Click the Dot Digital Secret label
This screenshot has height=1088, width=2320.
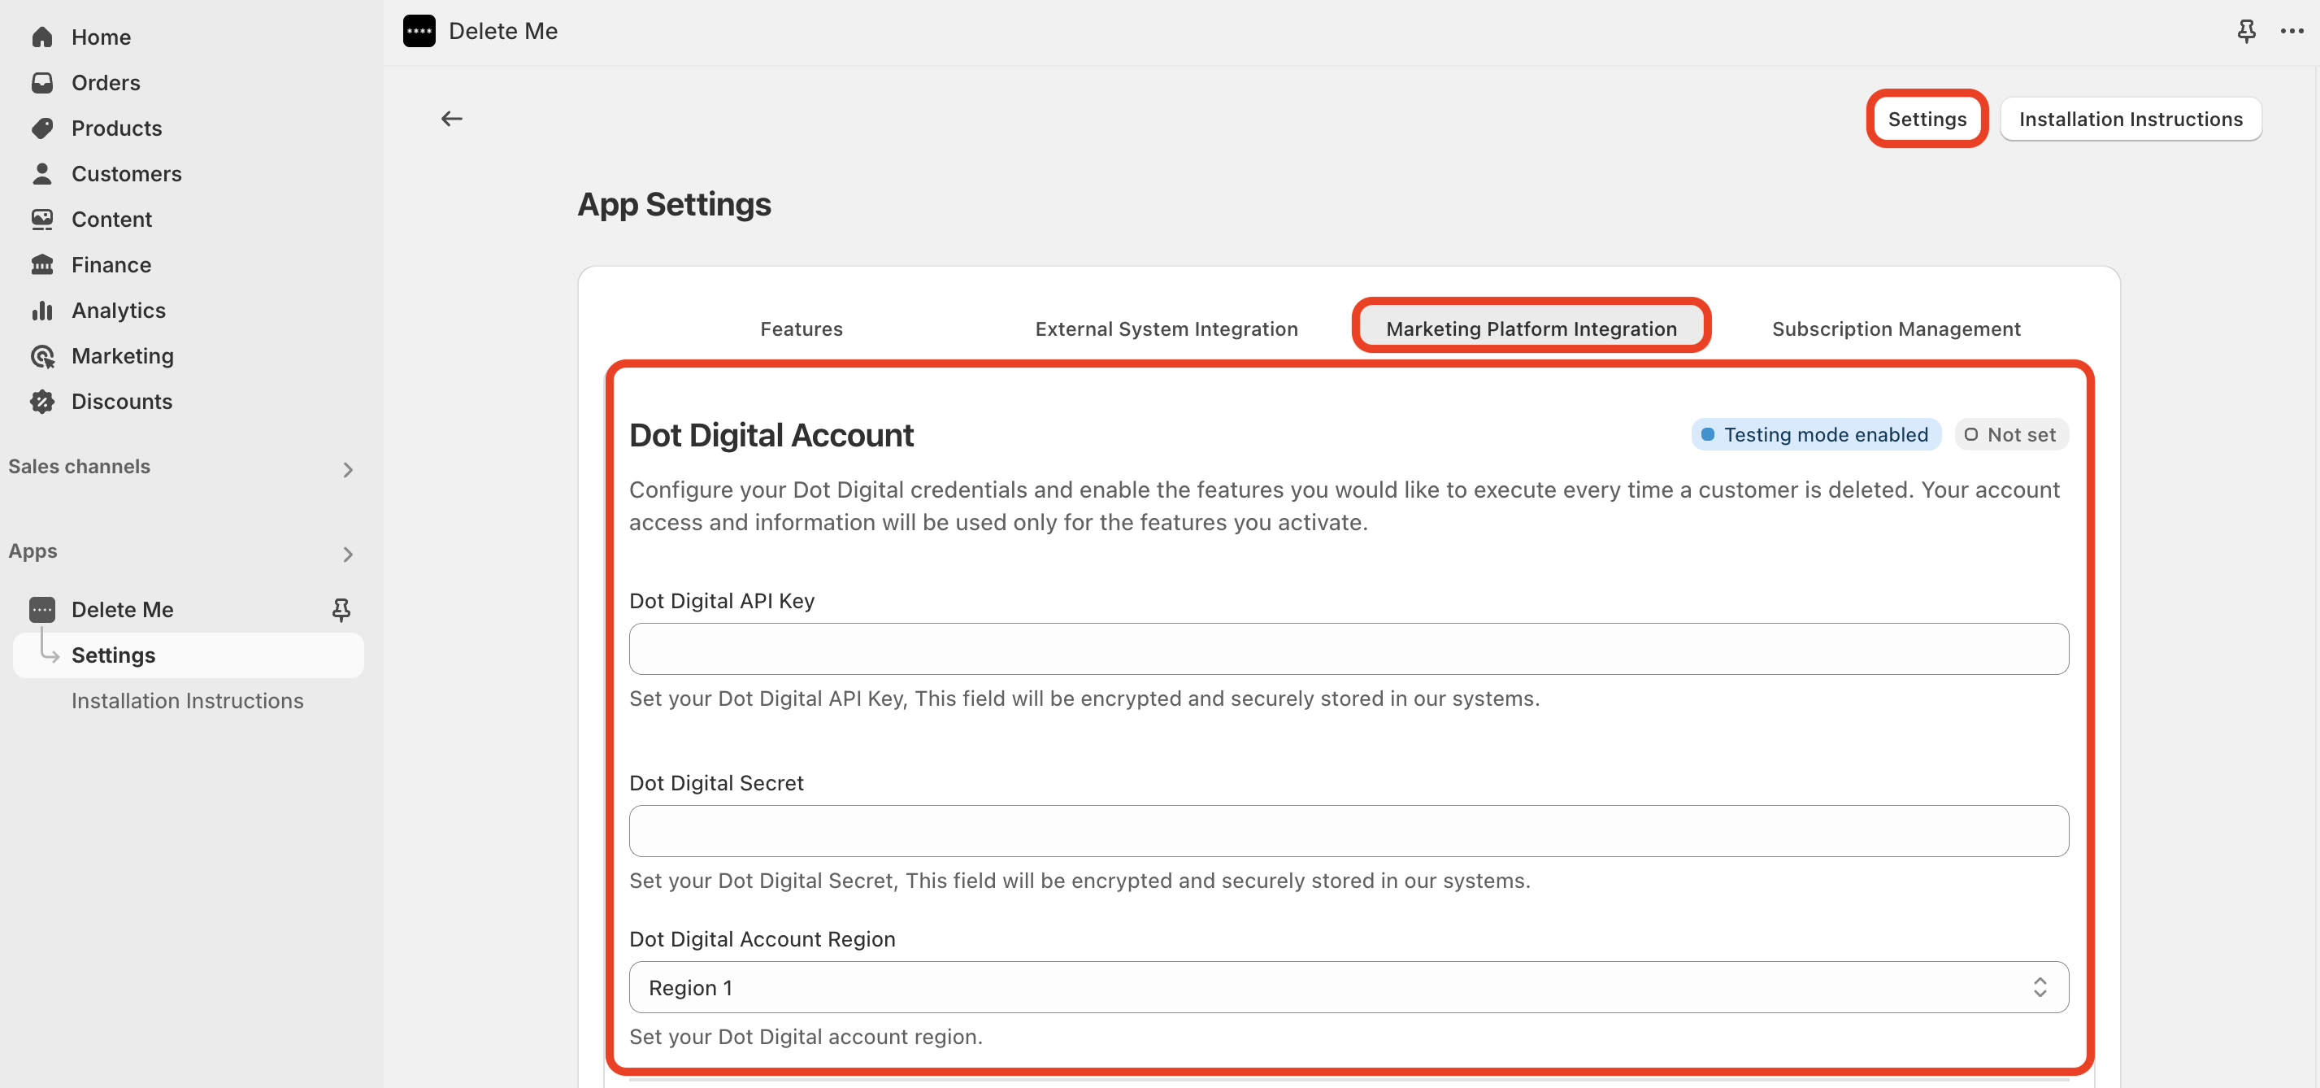tap(716, 783)
